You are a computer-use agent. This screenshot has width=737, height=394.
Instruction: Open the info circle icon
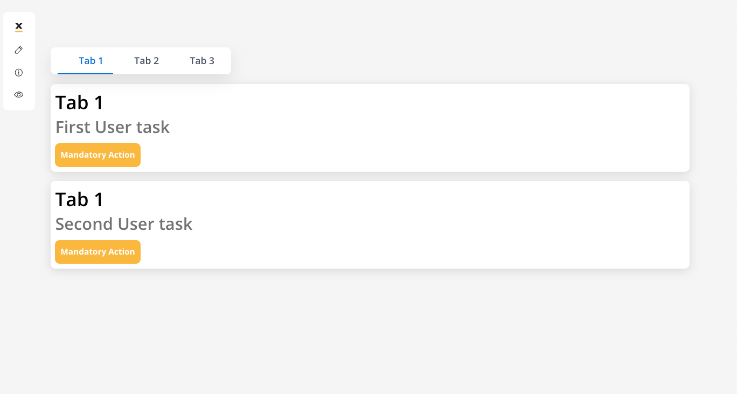(x=19, y=72)
